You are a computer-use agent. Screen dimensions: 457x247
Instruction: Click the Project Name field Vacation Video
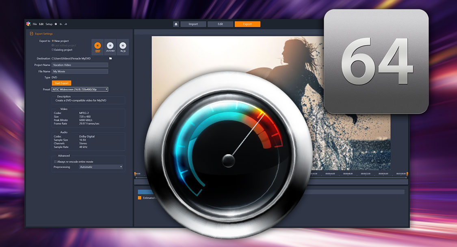[x=80, y=65]
